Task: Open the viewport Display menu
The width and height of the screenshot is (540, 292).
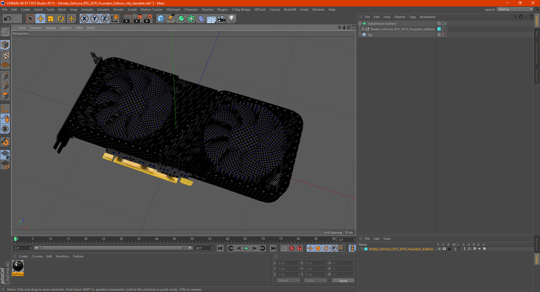Action: [x=51, y=28]
